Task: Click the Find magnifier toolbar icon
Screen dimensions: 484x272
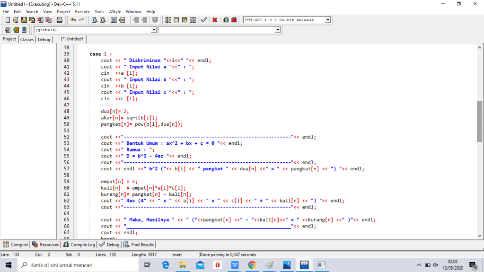Action: pos(94,20)
